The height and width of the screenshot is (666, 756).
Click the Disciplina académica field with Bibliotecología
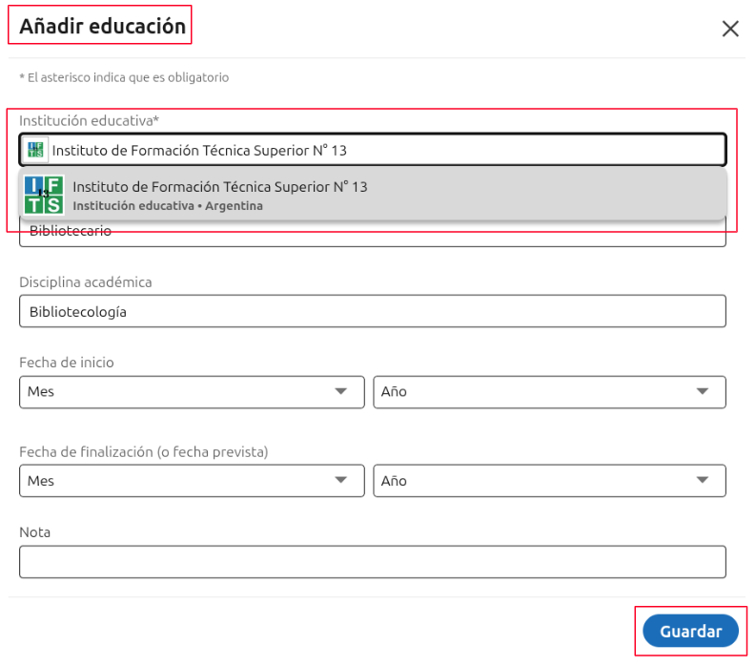[x=372, y=311]
